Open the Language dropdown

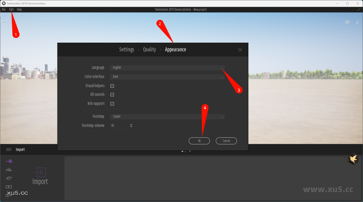(x=222, y=68)
